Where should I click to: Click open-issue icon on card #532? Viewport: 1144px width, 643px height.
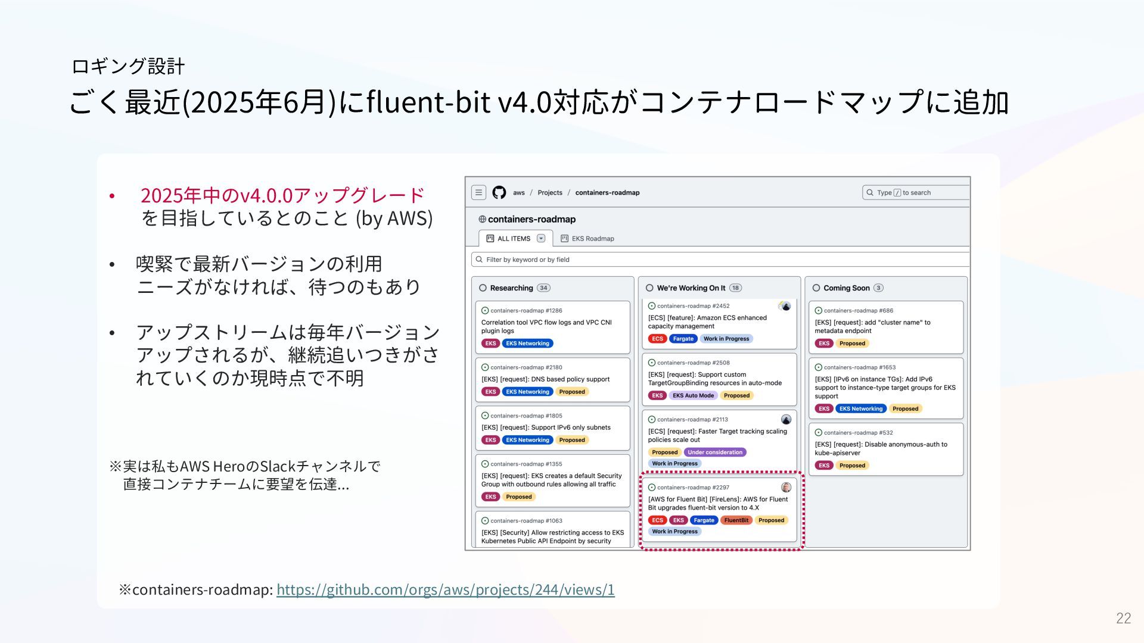(819, 432)
